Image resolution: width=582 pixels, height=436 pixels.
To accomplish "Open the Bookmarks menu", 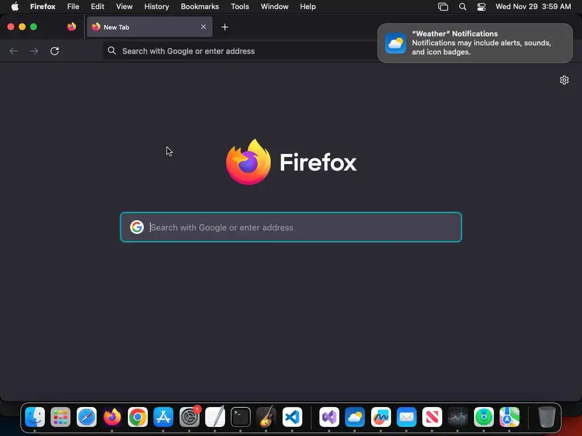I will click(199, 6).
